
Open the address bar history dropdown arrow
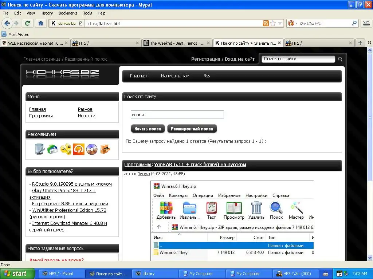pos(280,23)
